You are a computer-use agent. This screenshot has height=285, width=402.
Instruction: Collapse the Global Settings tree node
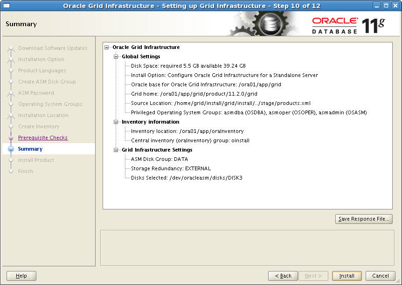point(116,56)
